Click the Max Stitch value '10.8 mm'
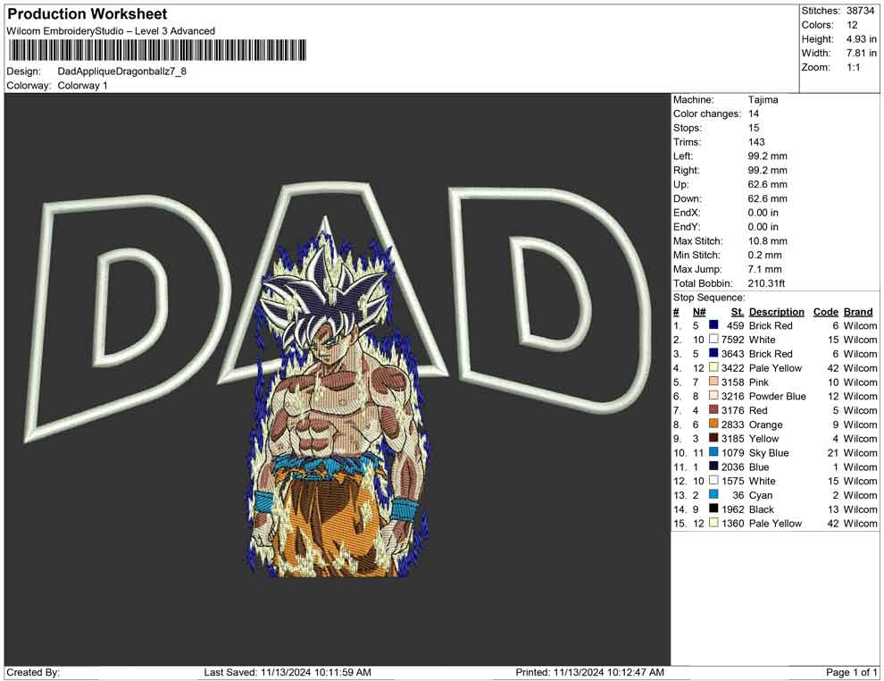This screenshot has width=884, height=681. pyautogui.click(x=767, y=241)
